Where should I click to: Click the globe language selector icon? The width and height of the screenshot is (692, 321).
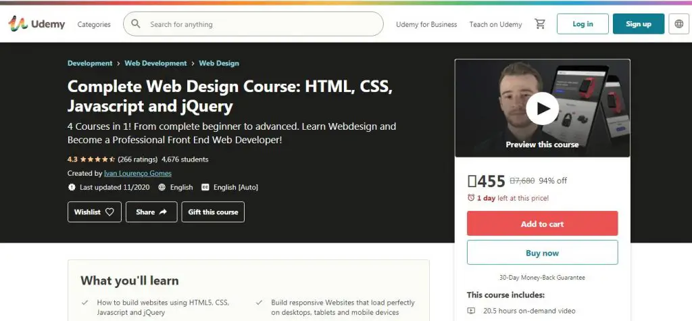678,24
